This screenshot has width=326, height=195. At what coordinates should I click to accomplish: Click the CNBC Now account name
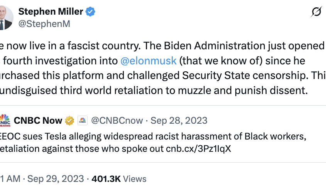38,121
